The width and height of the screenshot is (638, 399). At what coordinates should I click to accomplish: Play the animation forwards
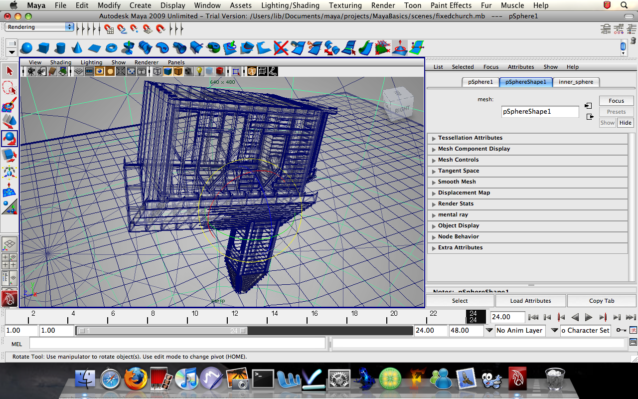pos(589,317)
